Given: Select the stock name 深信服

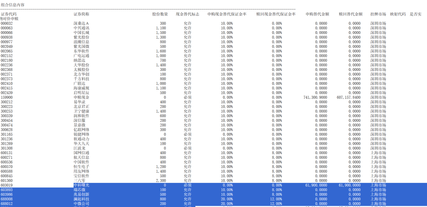Looking at the screenshot, I should [79, 120].
